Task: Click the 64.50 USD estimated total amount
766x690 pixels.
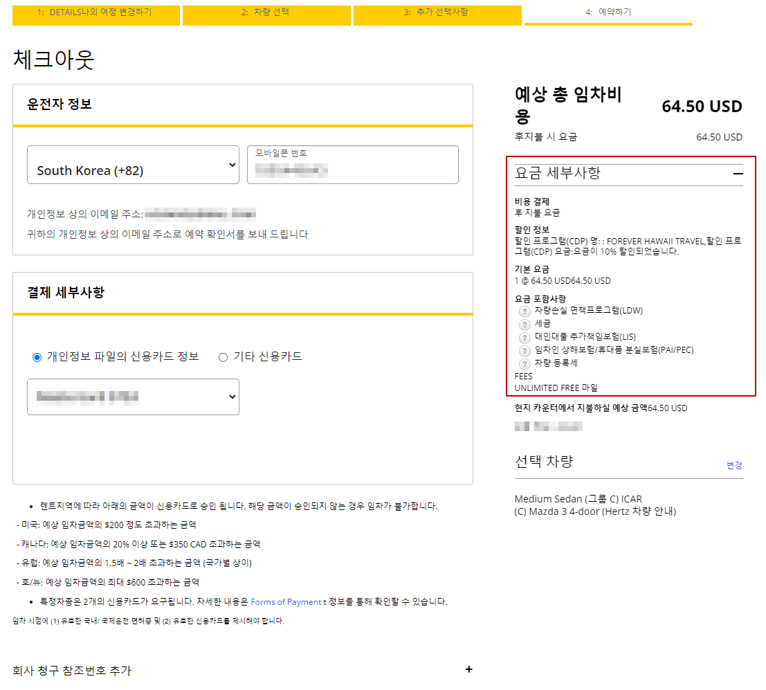Action: click(x=700, y=107)
